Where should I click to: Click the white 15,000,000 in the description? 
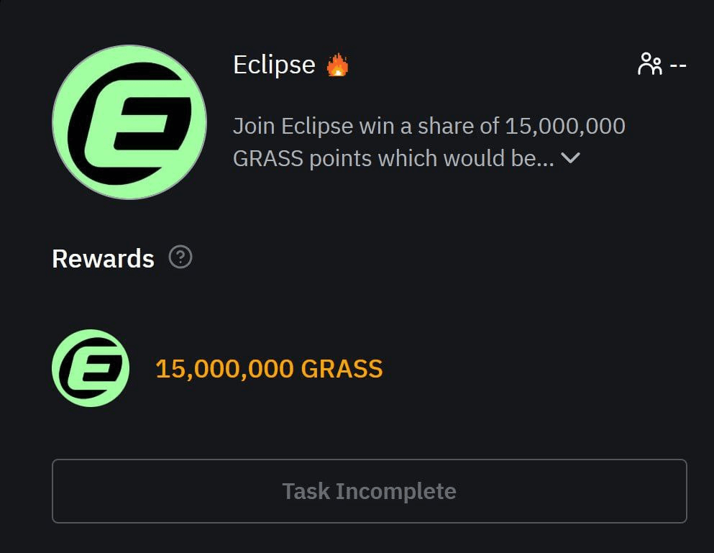click(x=565, y=127)
